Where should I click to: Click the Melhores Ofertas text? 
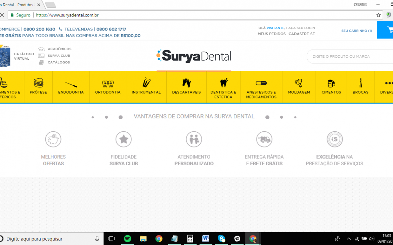tap(53, 160)
